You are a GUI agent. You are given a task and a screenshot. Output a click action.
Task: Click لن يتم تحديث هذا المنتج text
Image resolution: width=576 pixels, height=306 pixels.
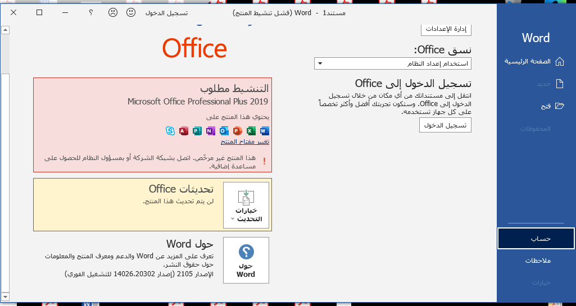[178, 201]
